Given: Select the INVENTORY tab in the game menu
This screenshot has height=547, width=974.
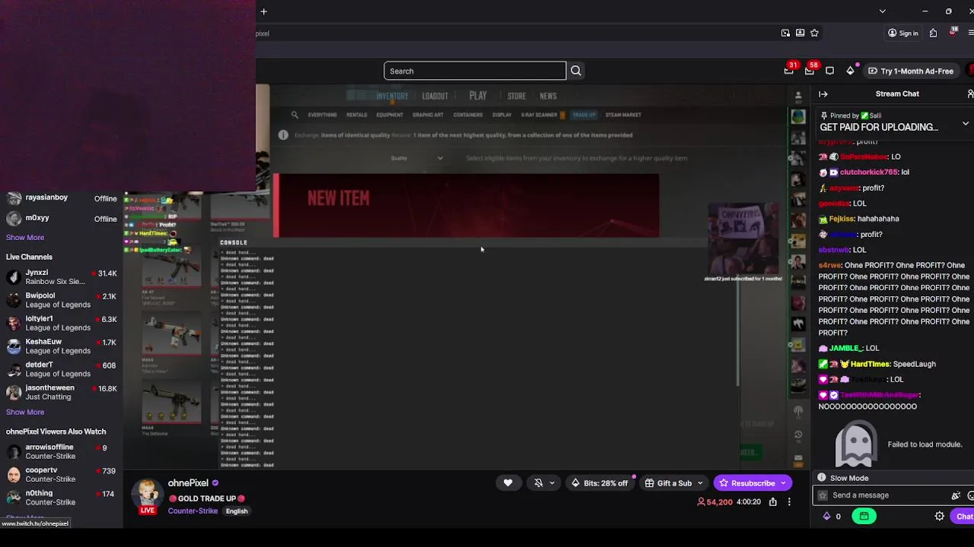Looking at the screenshot, I should pyautogui.click(x=392, y=96).
